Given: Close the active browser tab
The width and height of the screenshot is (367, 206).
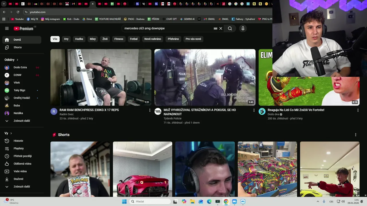Looking at the screenshot, I should point(93,4).
